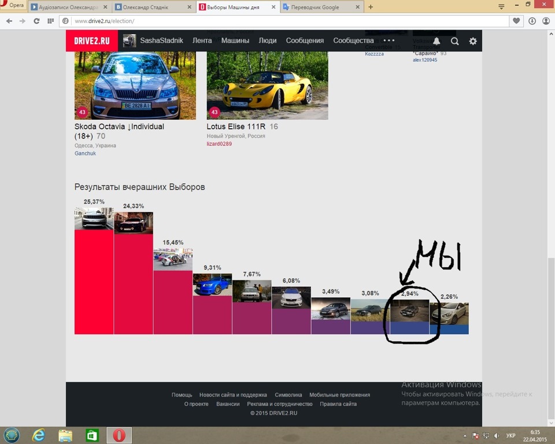Open Новости сайта и поддержка link

click(233, 395)
